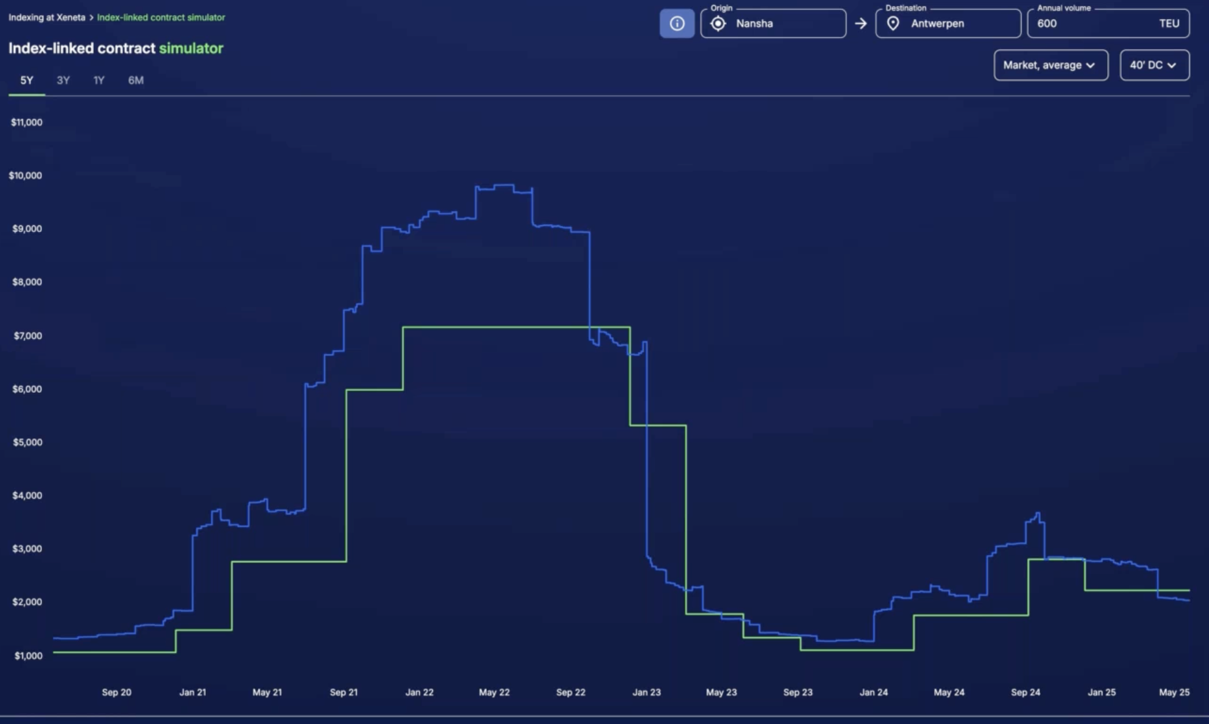Image resolution: width=1209 pixels, height=724 pixels.
Task: Select the crosshair icon in Origin field
Action: [x=718, y=23]
